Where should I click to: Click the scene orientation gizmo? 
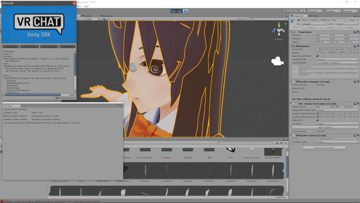[279, 30]
